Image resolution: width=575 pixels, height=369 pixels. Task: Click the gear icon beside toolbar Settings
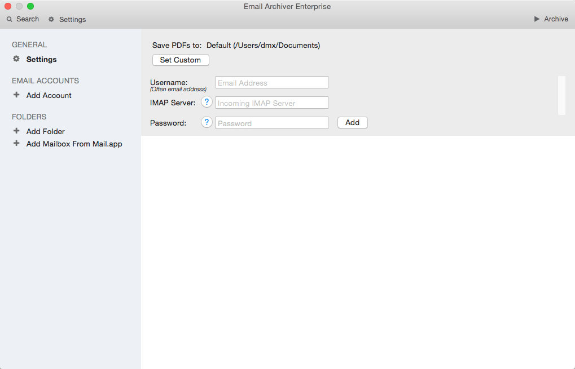click(51, 19)
